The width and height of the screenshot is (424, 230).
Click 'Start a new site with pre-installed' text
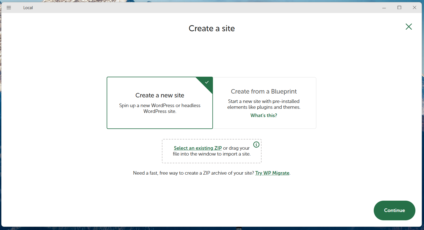coord(264,104)
